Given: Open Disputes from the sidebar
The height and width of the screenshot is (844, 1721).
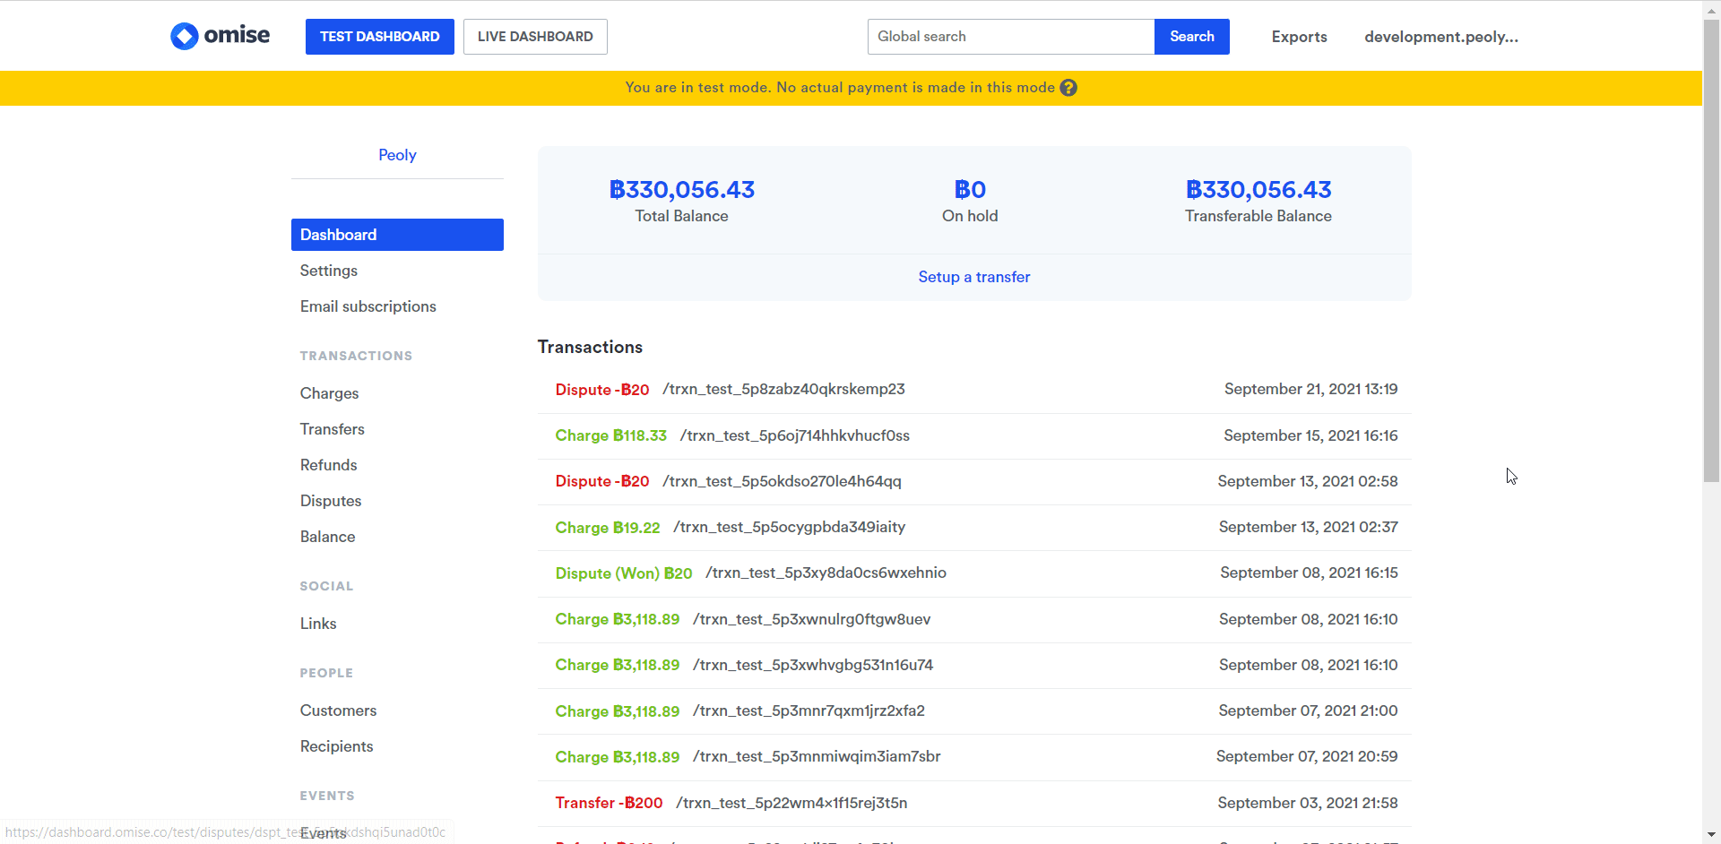Looking at the screenshot, I should (x=331, y=501).
